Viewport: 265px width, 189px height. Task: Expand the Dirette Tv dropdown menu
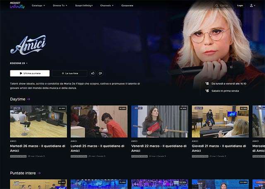[60, 5]
